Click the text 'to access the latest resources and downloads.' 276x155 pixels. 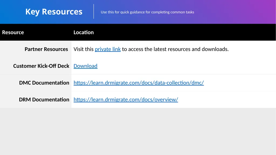click(175, 49)
